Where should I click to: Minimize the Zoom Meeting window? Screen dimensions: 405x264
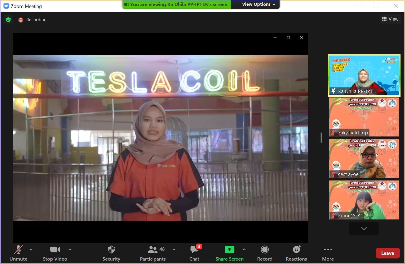coord(359,6)
